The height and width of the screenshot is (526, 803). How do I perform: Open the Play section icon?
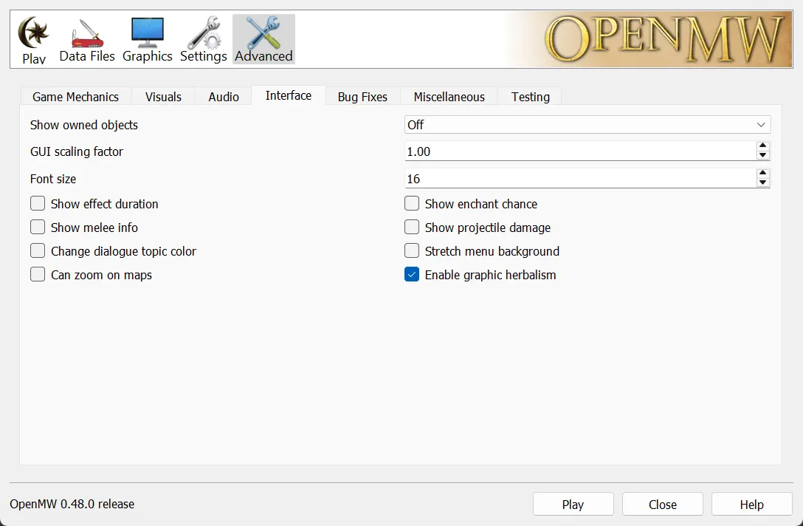point(34,40)
